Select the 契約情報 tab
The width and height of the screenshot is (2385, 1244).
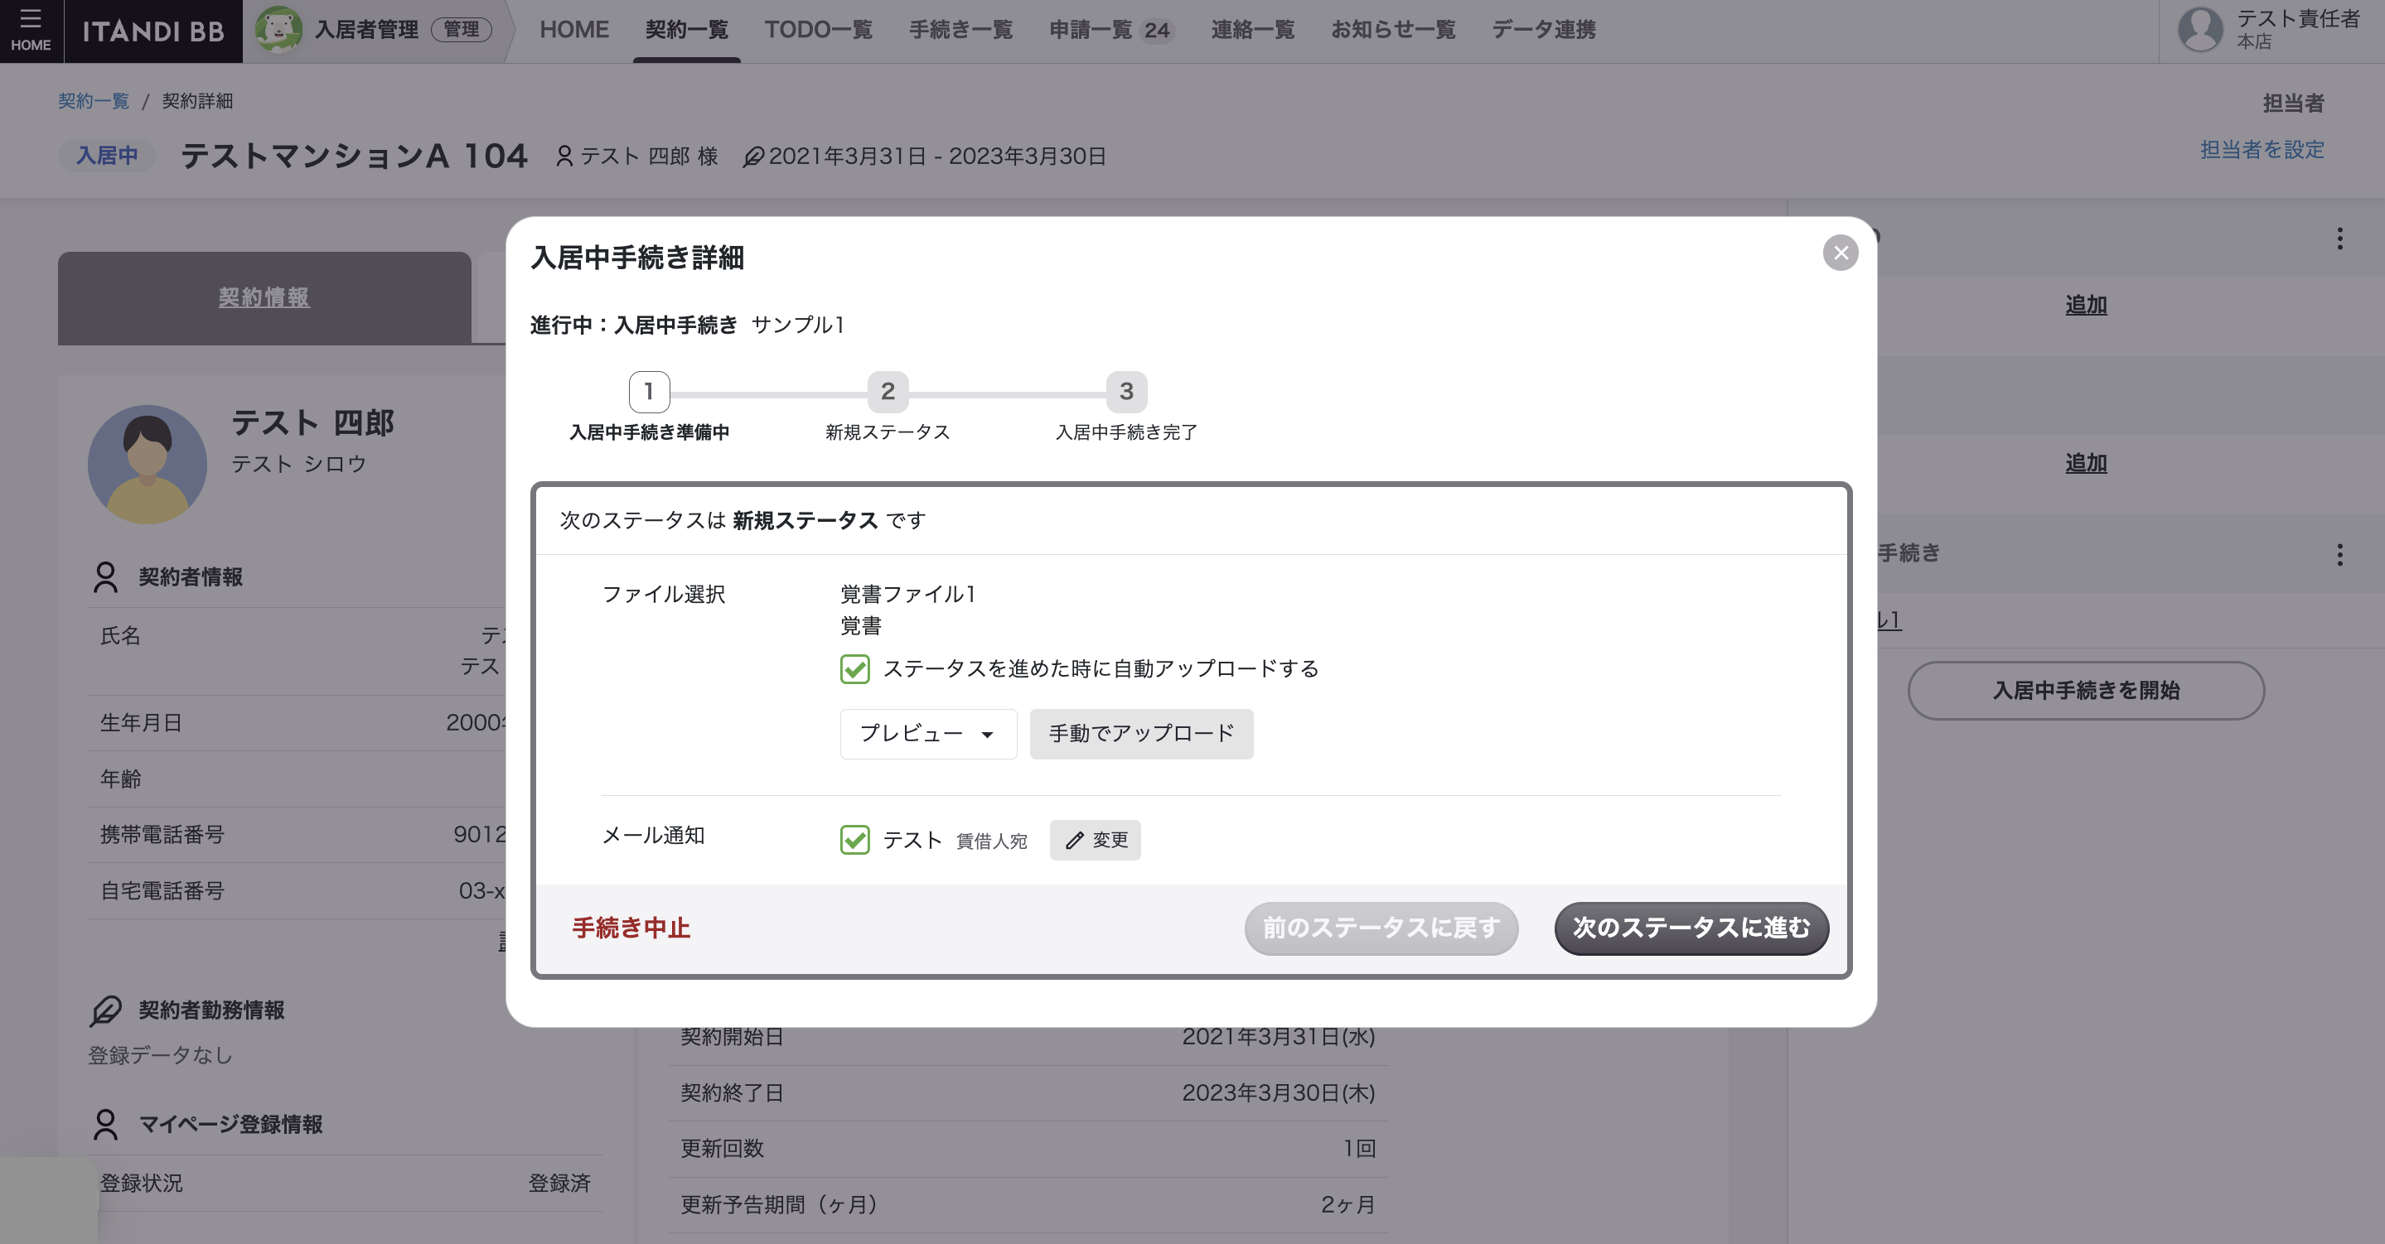[264, 298]
